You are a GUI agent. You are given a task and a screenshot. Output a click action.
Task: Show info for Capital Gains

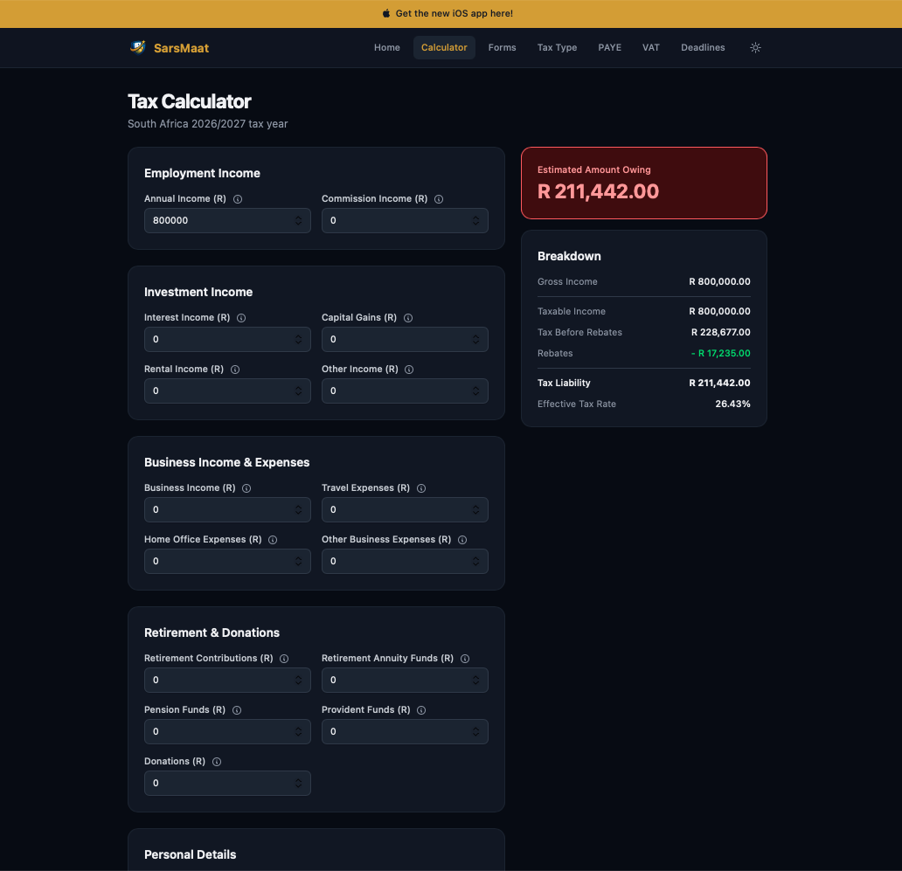tap(408, 318)
